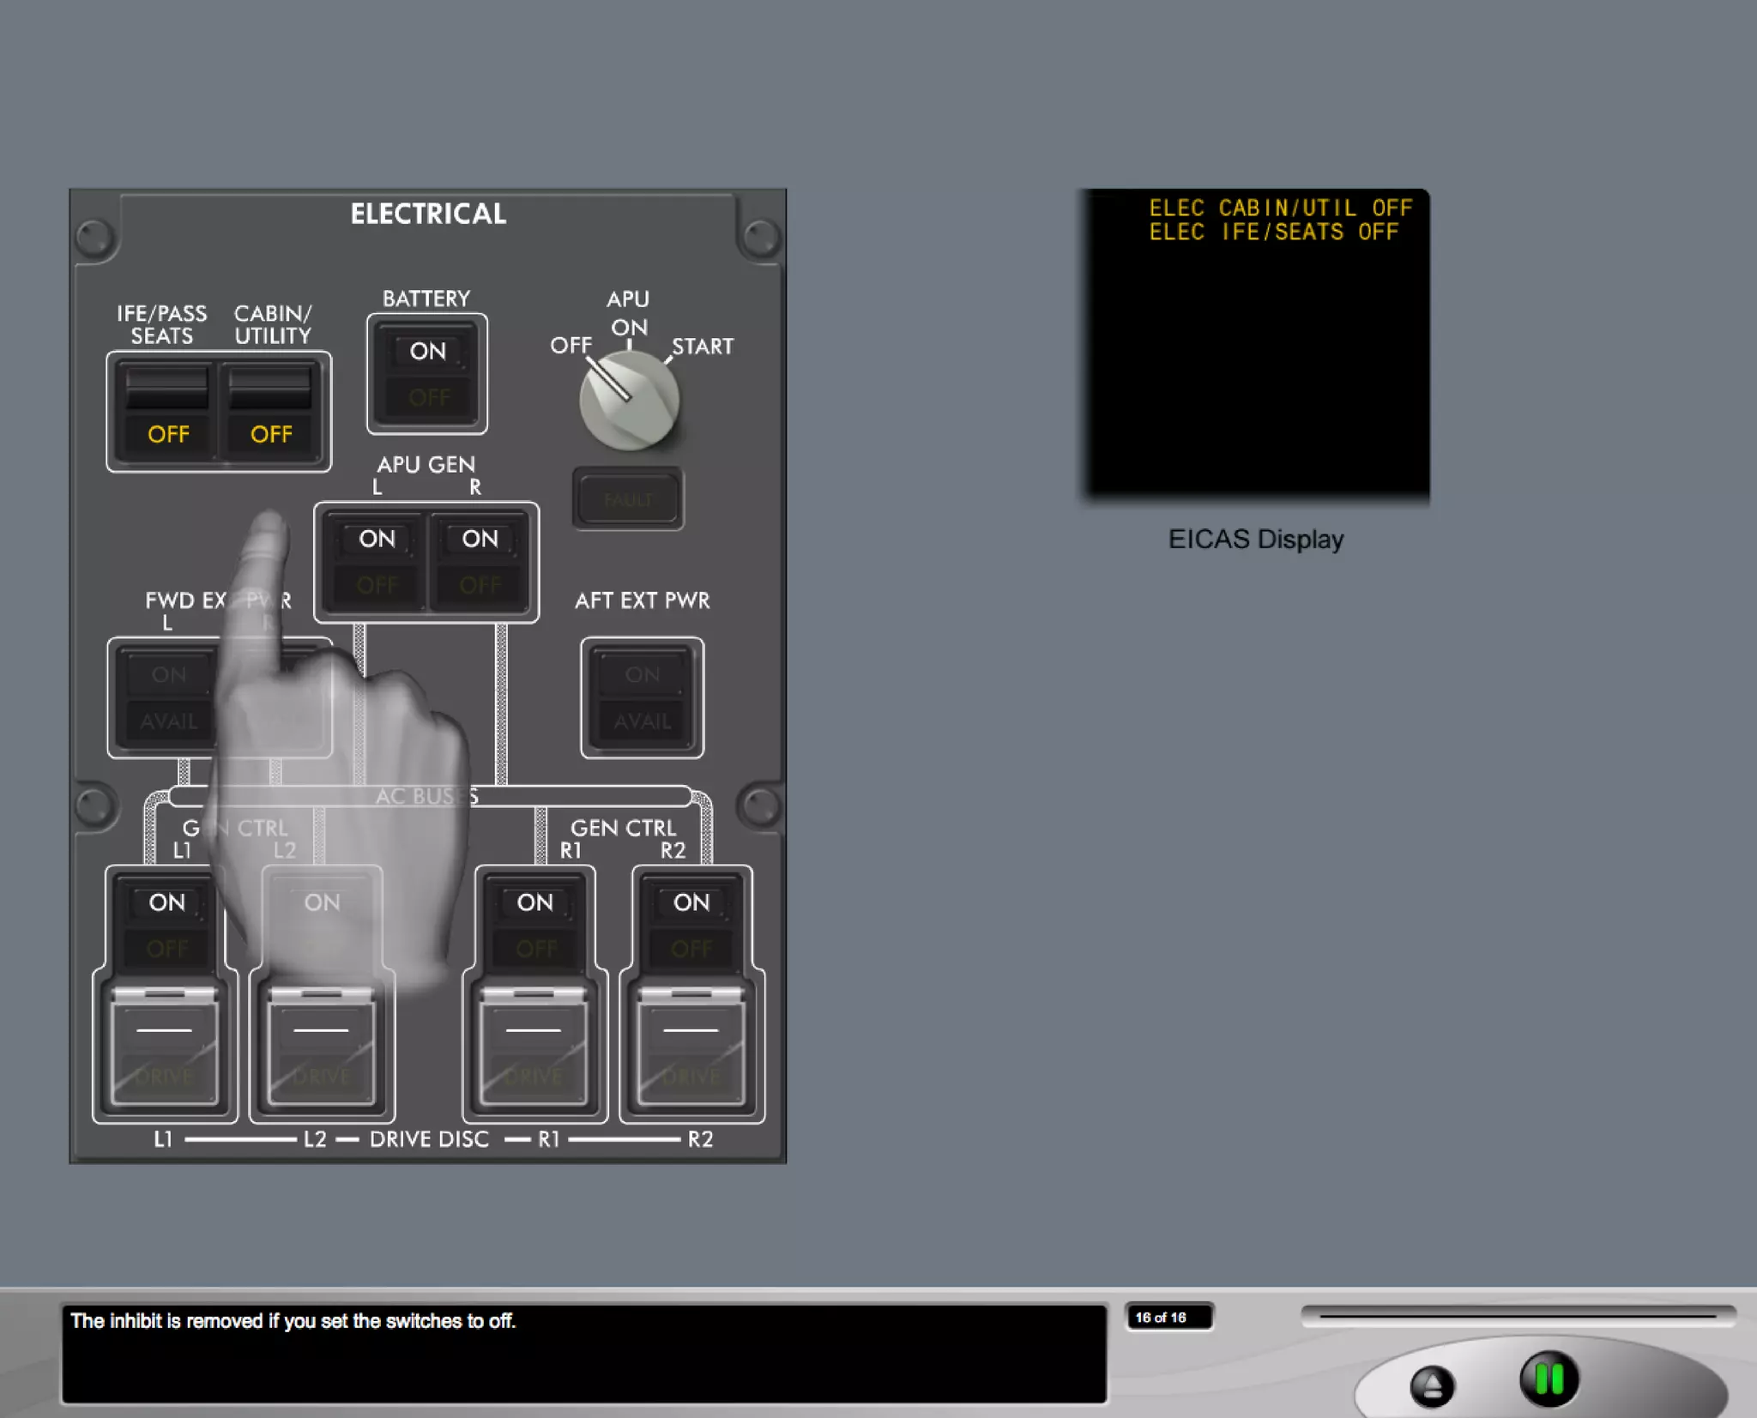Toggle the CABIN/UTILITY switch
The height and width of the screenshot is (1418, 1757).
271,412
